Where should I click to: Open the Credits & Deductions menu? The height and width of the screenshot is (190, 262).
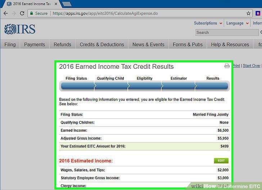pyautogui.click(x=102, y=45)
